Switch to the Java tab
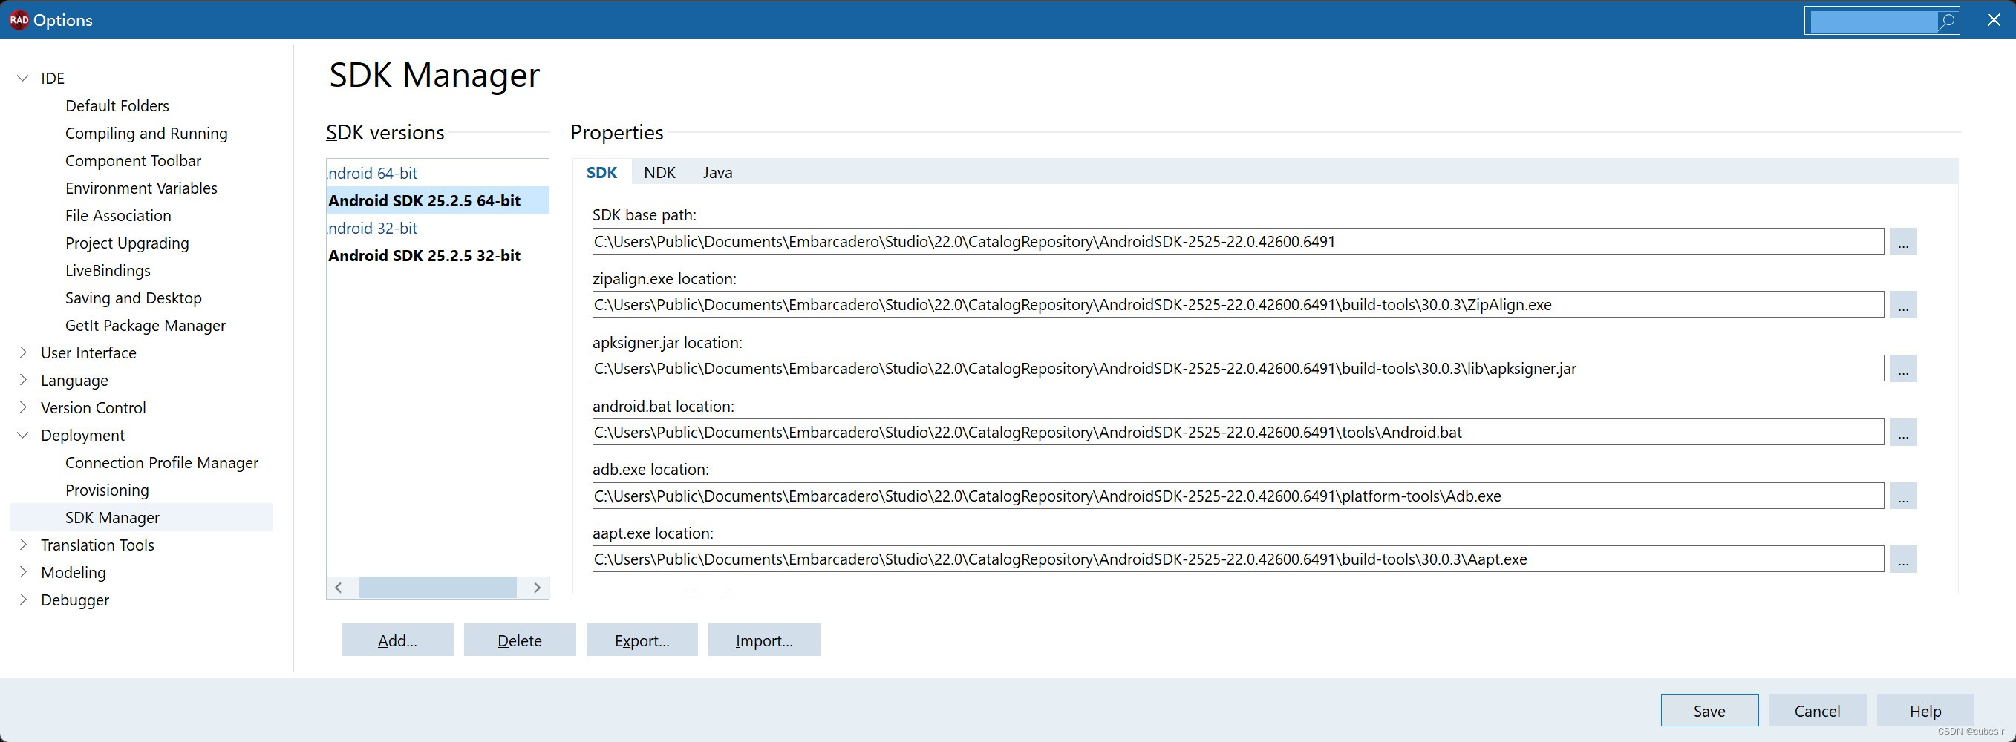This screenshot has width=2016, height=742. pyautogui.click(x=717, y=173)
